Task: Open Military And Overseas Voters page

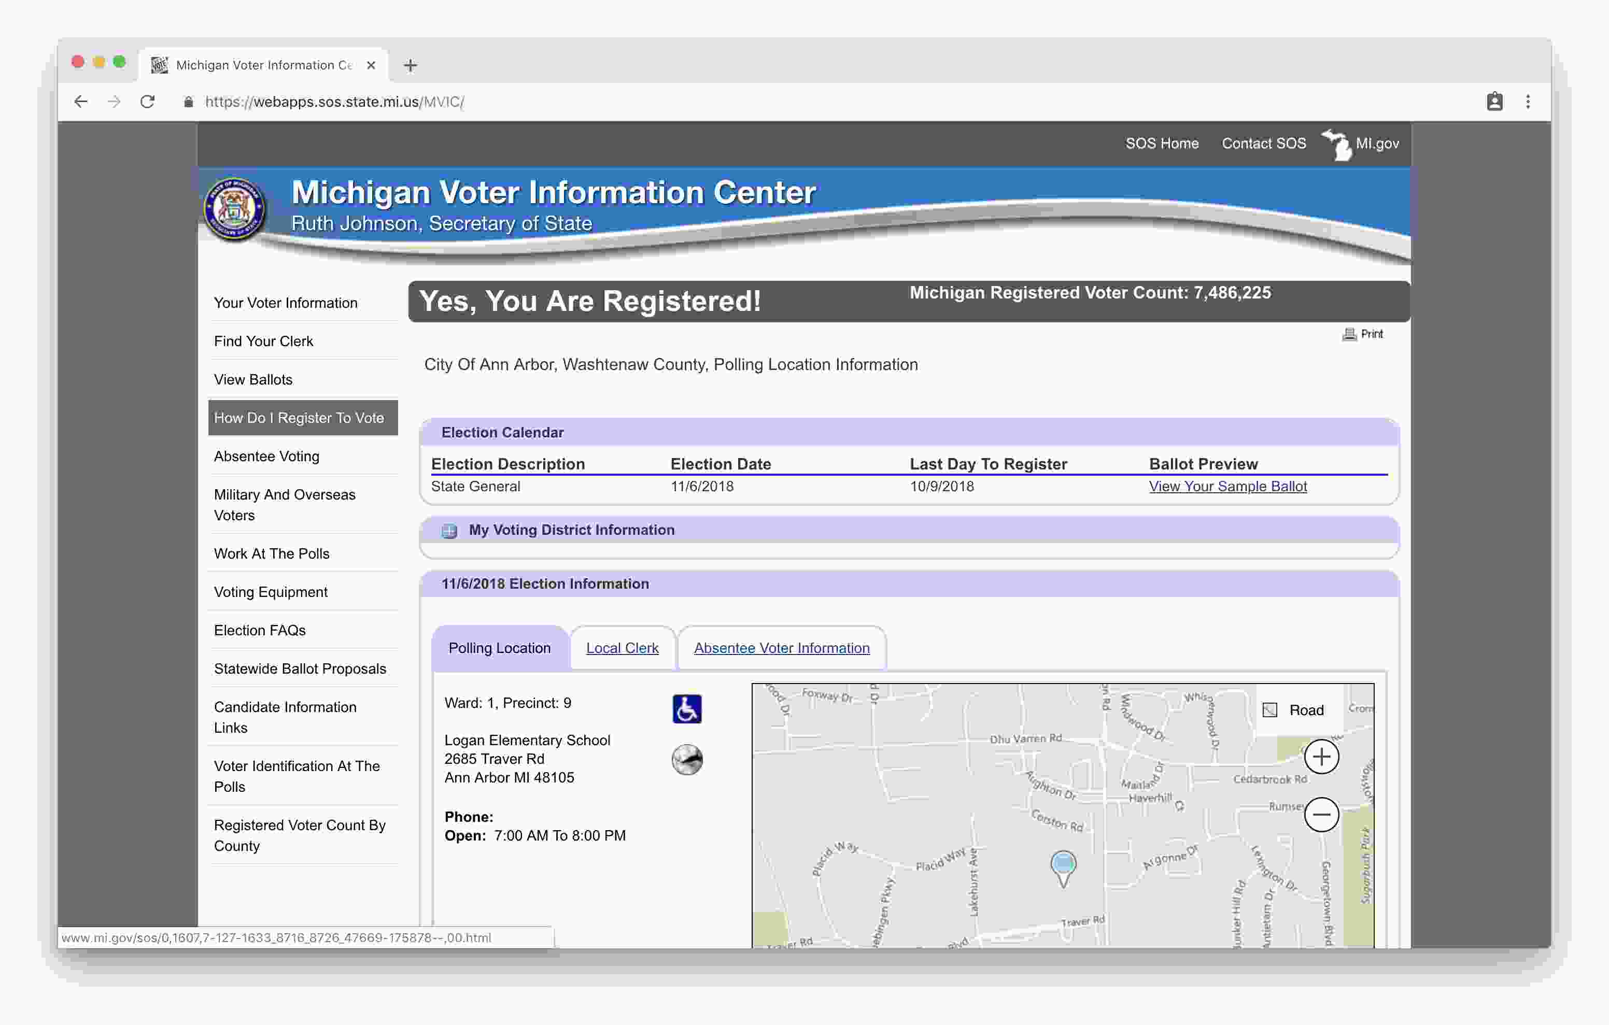Action: 285,505
